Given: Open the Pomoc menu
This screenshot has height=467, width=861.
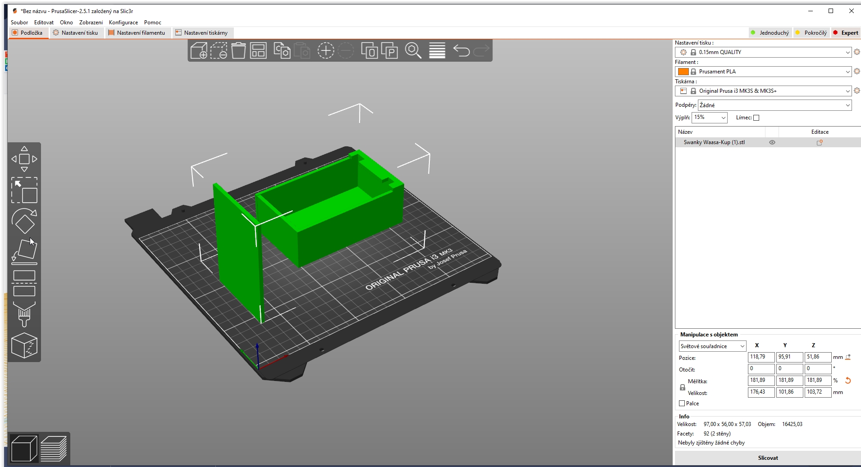Looking at the screenshot, I should (153, 23).
